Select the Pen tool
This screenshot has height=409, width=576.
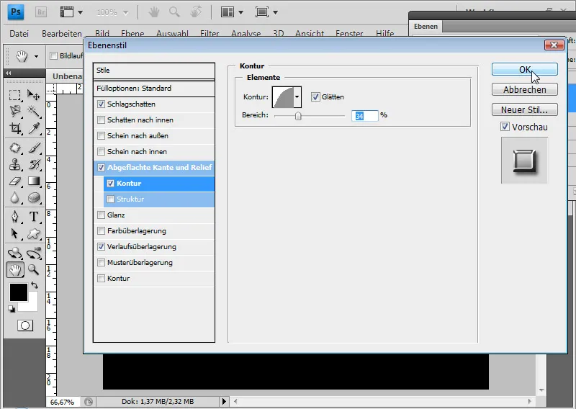(x=14, y=217)
